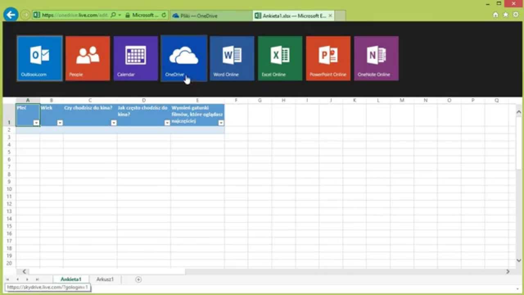Select 'Czy chodzisz do kina?' header cell
Viewport: 524px width, 295px height.
90,115
